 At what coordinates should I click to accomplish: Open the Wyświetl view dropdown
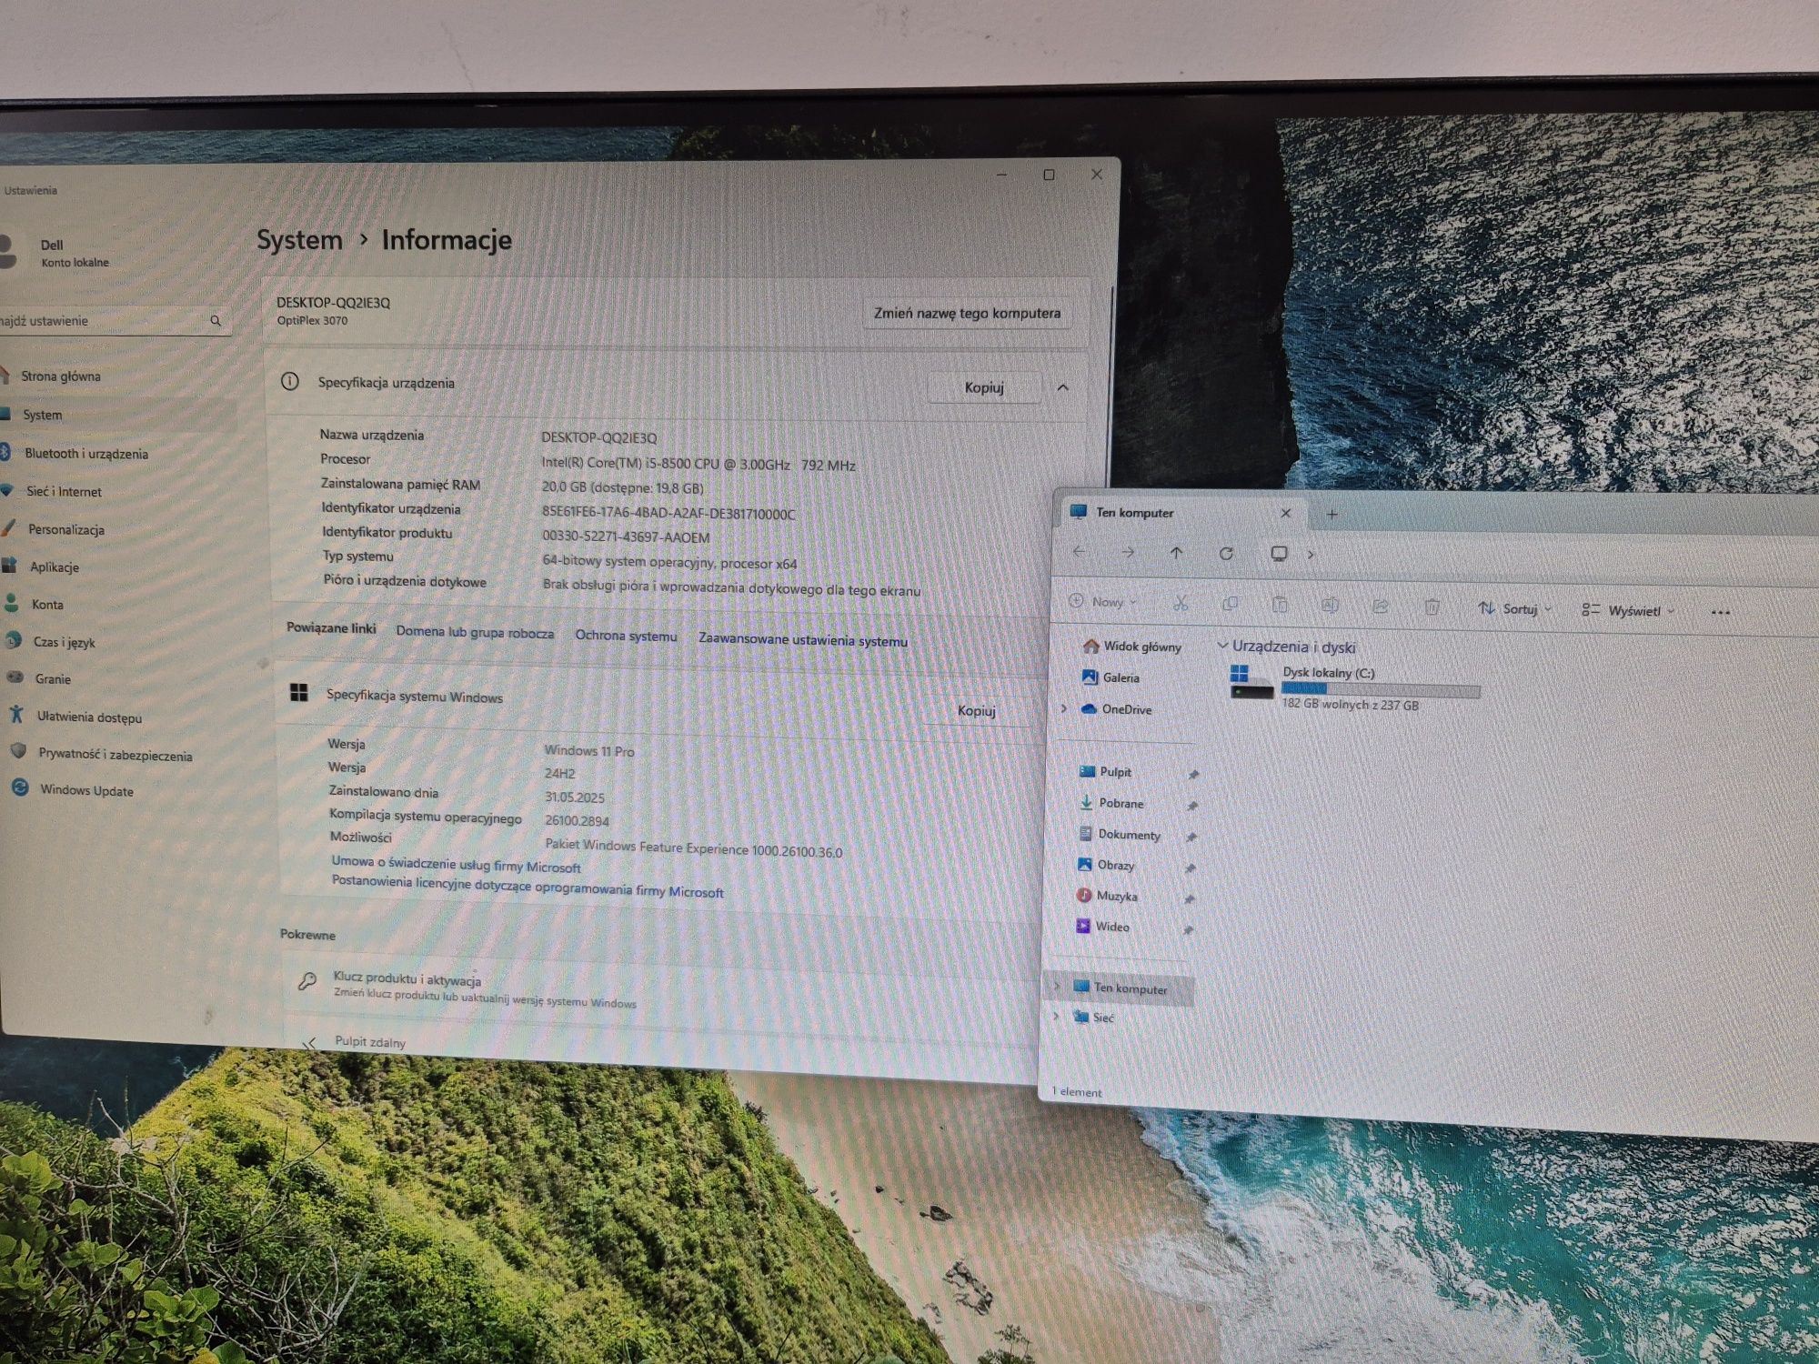click(x=1627, y=610)
